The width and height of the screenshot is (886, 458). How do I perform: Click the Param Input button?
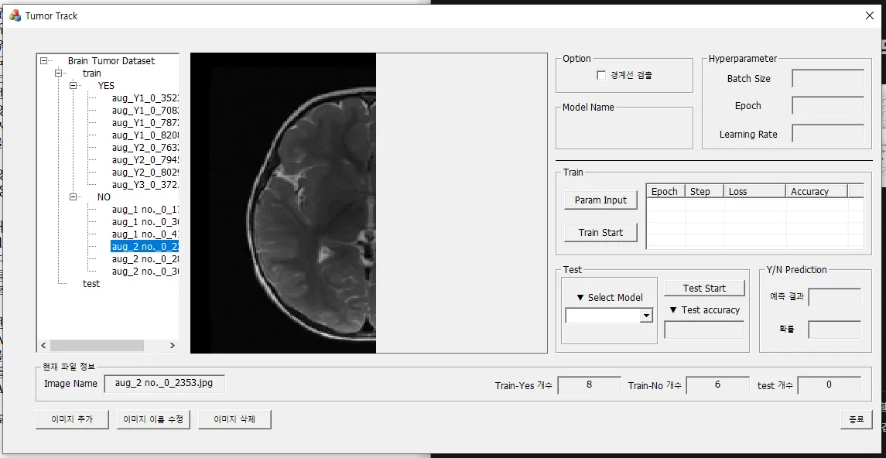coord(600,200)
